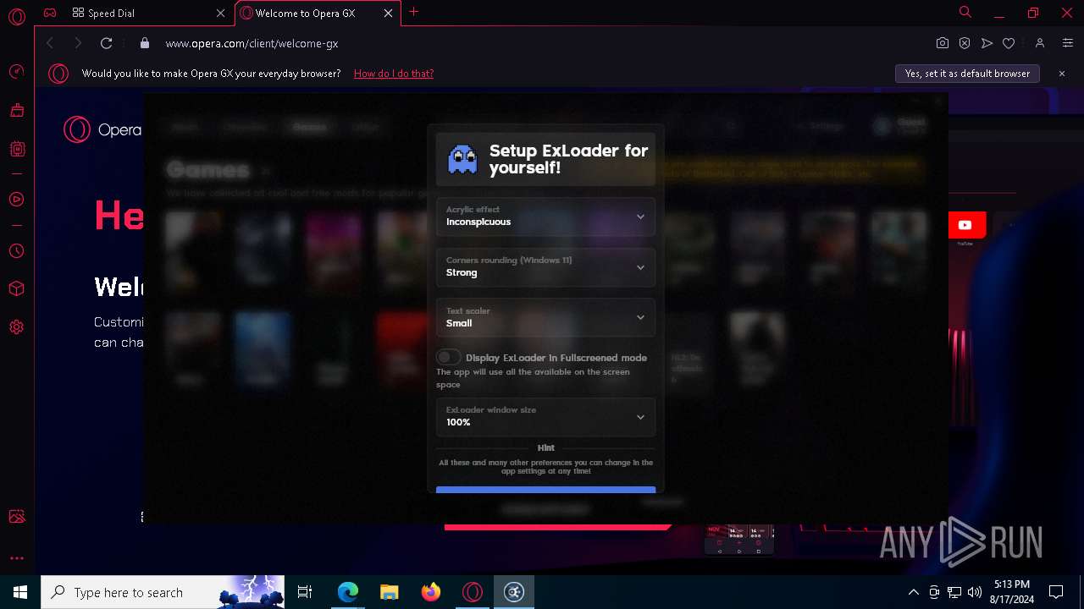Open Task View on the taskbar

click(305, 592)
